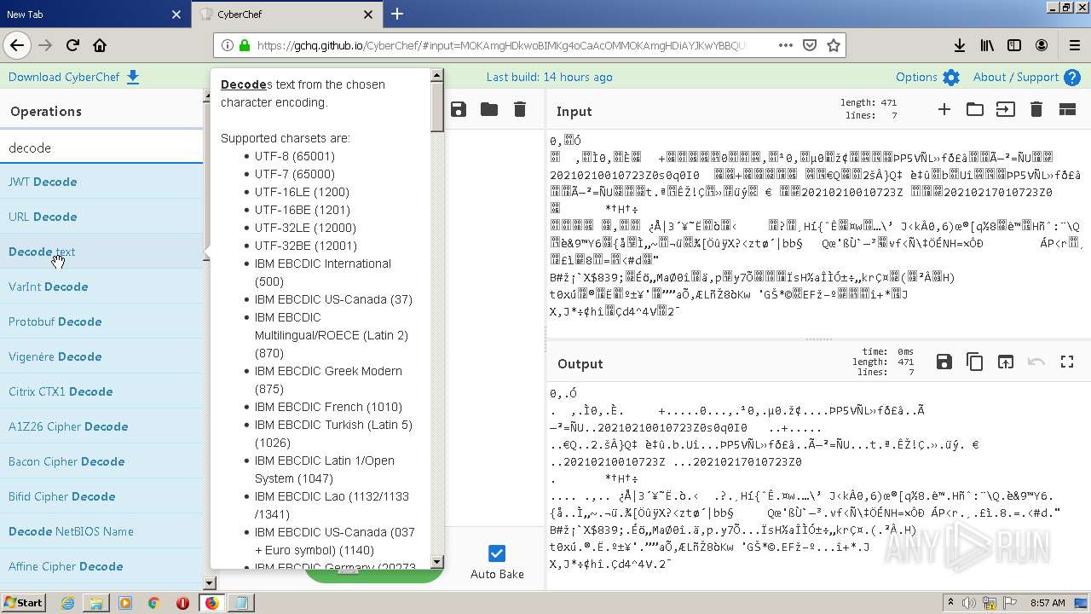Click up arrow of the popup scrollbar
The width and height of the screenshot is (1091, 614).
tap(437, 75)
